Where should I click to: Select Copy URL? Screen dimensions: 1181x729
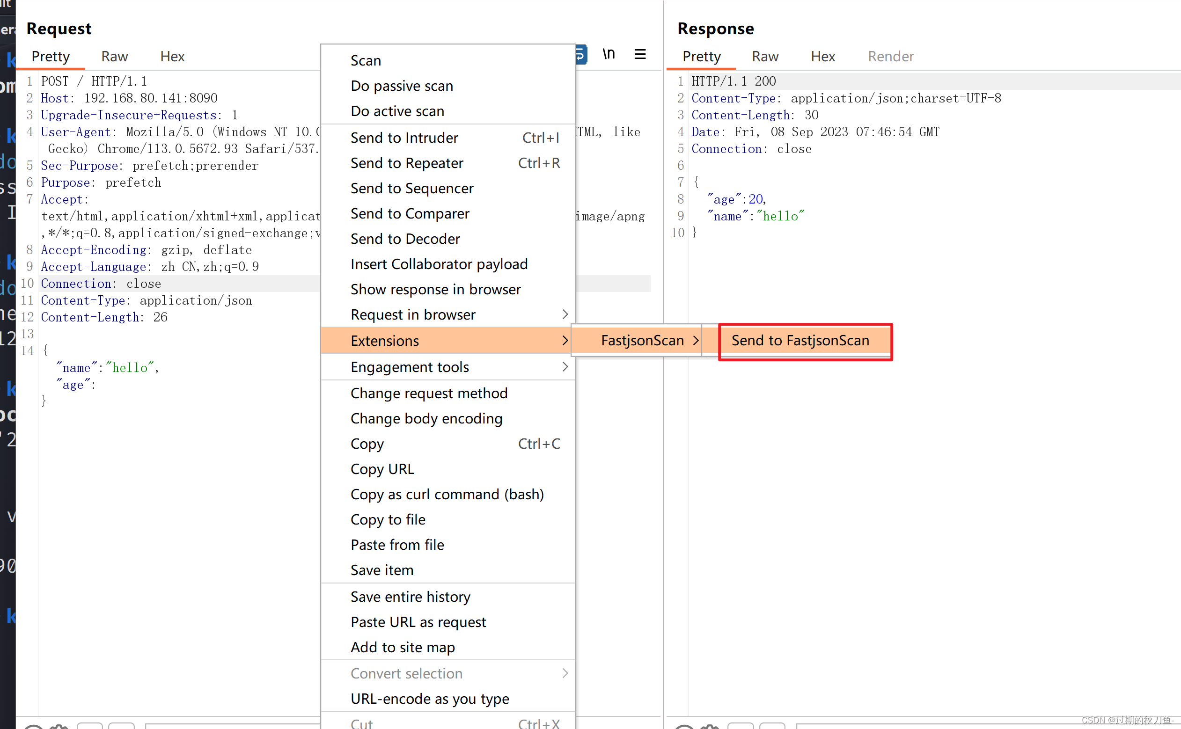click(x=448, y=469)
